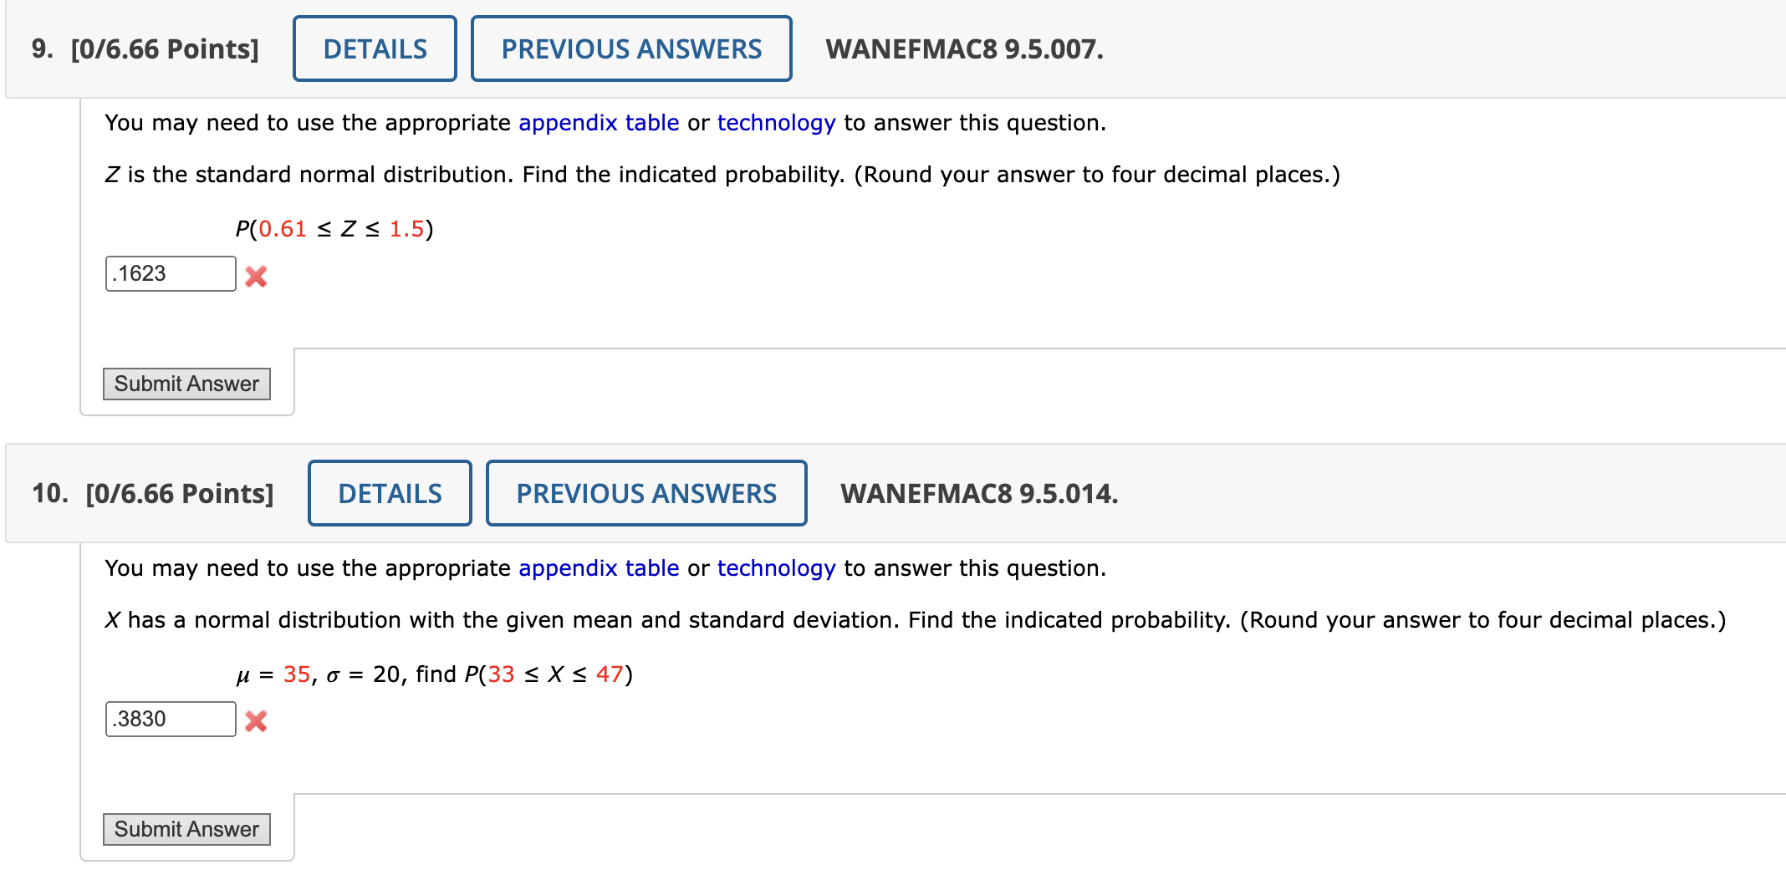Click the red X incorrect mark for question 10

tap(256, 720)
